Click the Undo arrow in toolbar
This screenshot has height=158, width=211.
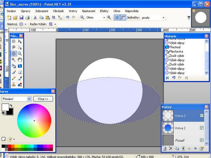click(67, 17)
